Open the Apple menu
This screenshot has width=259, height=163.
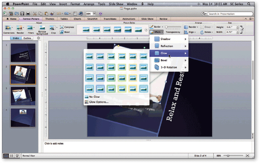click(x=8, y=4)
